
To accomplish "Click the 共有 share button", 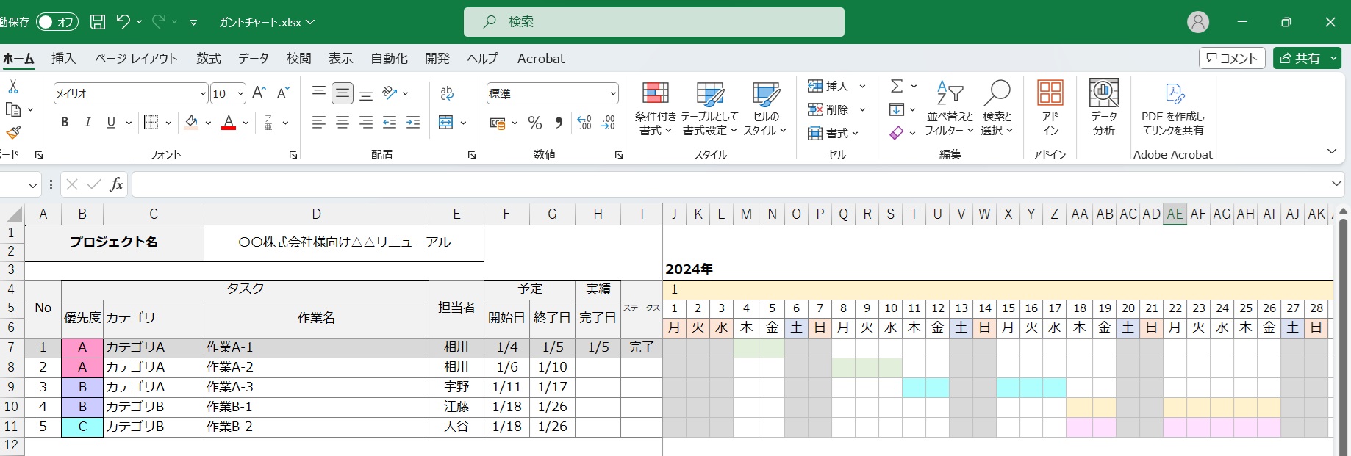I will pyautogui.click(x=1300, y=58).
